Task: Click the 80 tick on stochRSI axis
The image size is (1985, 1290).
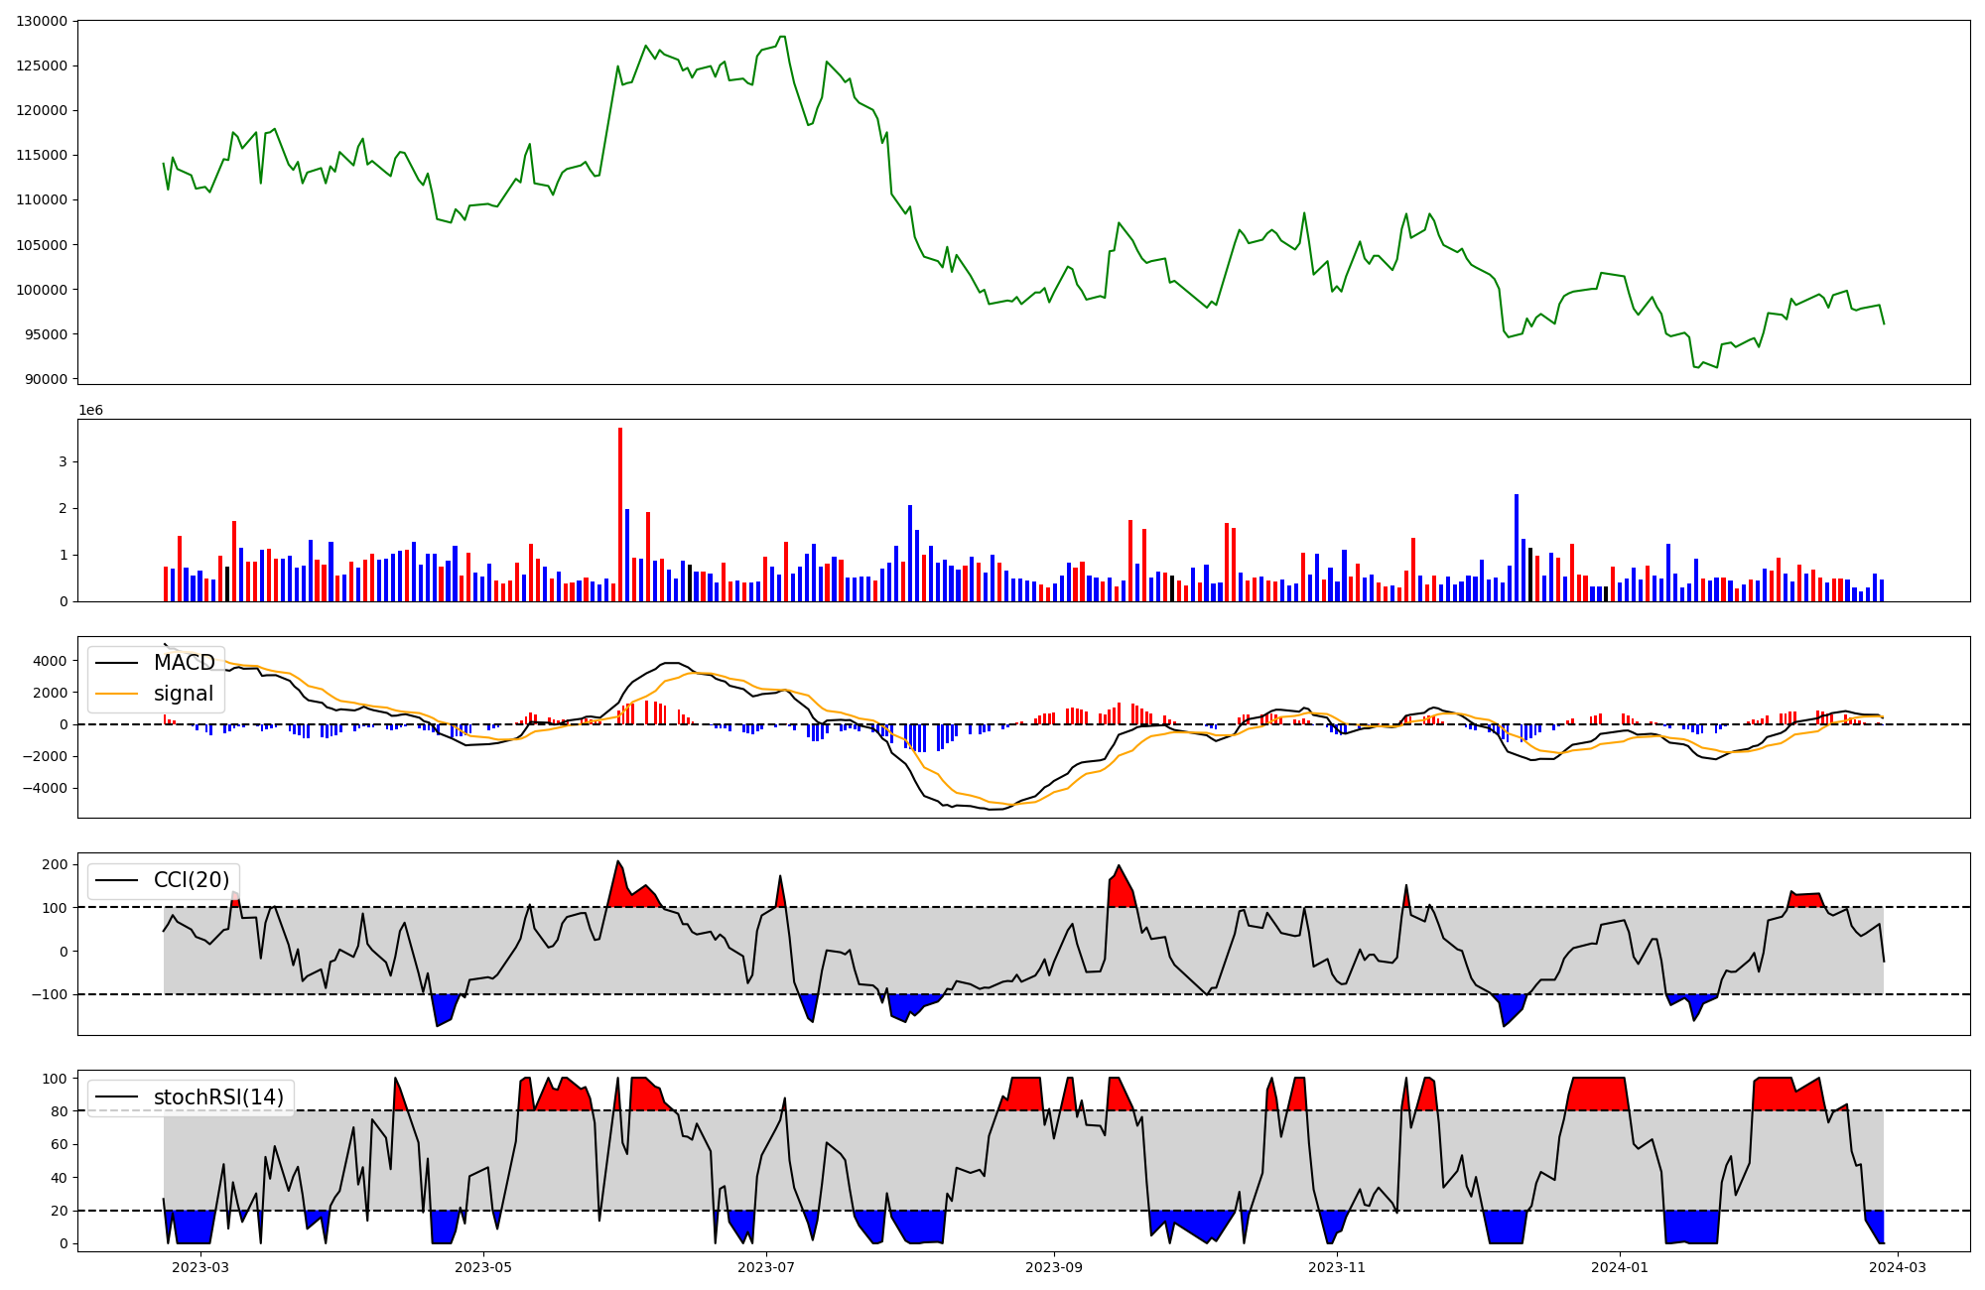Action: point(59,1111)
